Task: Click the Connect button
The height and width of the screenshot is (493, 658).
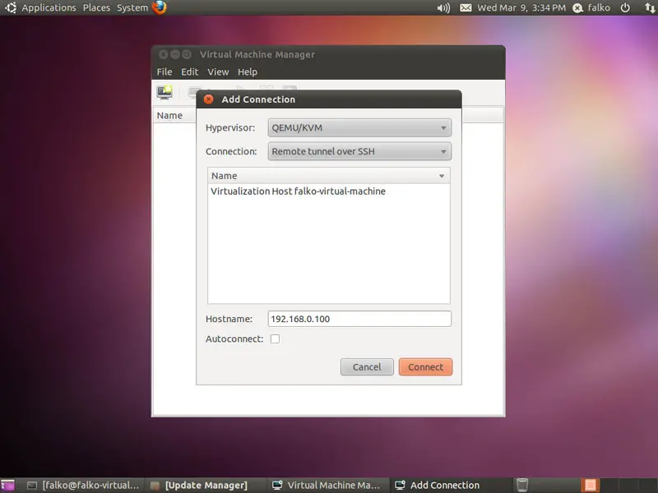Action: [425, 367]
